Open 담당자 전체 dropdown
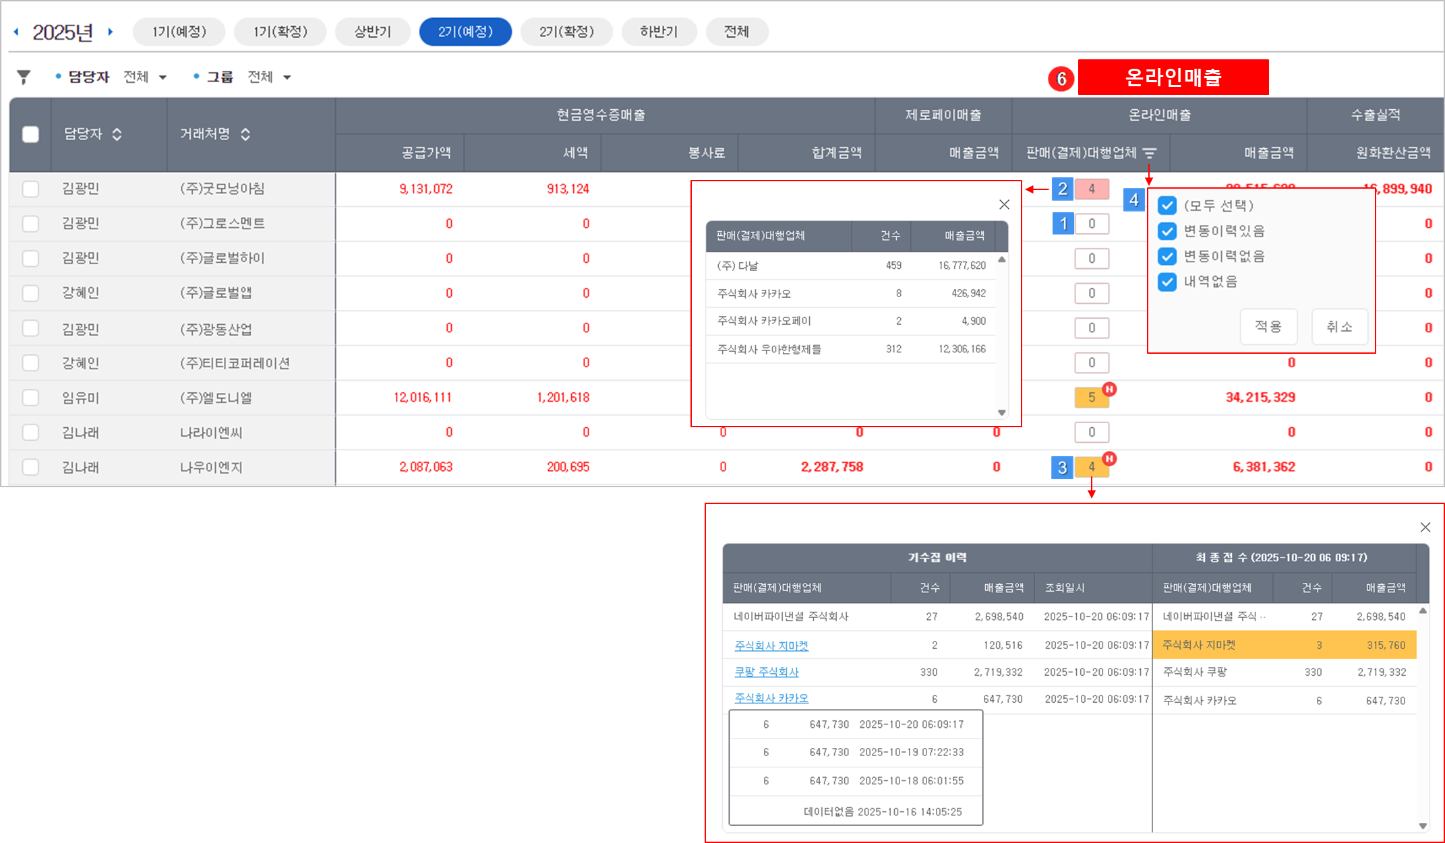This screenshot has height=843, width=1445. (x=145, y=77)
